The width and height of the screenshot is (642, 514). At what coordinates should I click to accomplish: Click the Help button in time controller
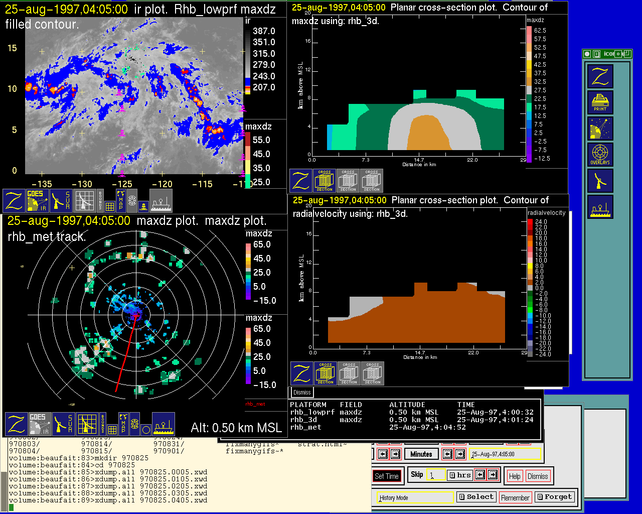click(x=515, y=476)
